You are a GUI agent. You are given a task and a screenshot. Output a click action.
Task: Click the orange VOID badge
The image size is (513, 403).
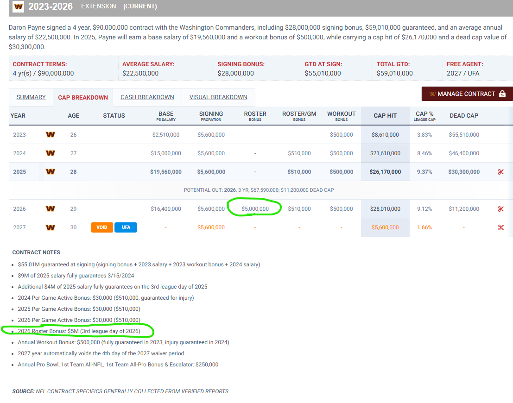tap(102, 227)
